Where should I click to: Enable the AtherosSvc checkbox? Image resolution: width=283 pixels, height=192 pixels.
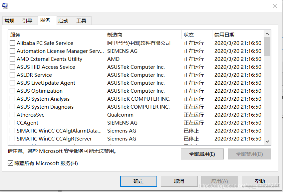[12, 115]
